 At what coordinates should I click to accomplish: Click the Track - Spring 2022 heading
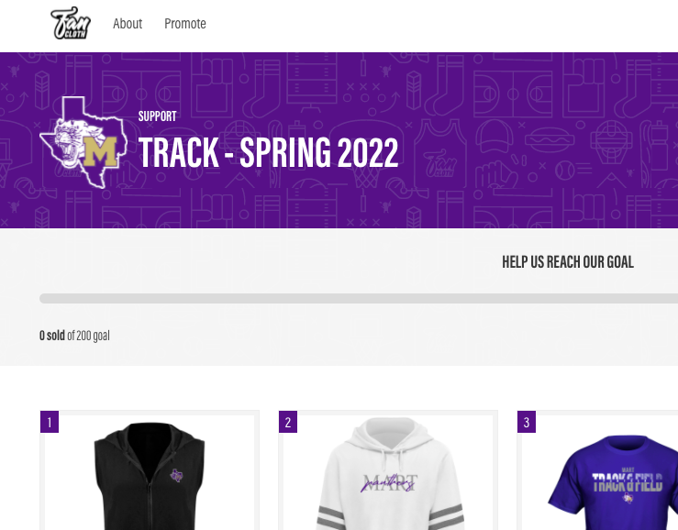(268, 152)
